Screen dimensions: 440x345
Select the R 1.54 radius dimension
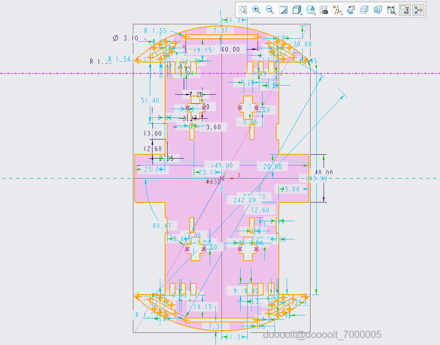pyautogui.click(x=119, y=59)
